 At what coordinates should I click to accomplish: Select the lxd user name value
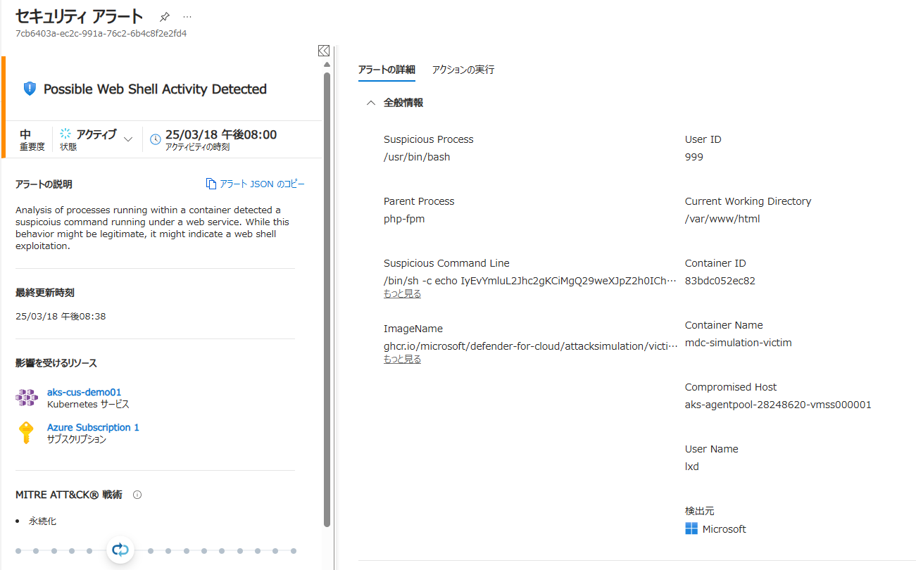click(x=692, y=467)
